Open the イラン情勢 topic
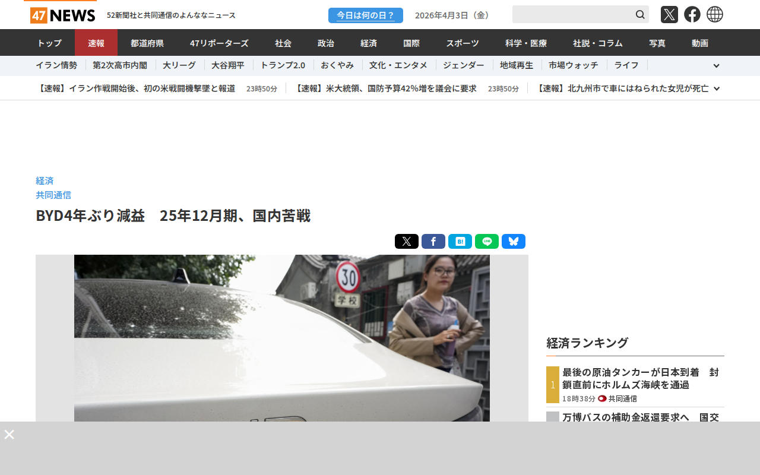The width and height of the screenshot is (760, 475). (x=56, y=65)
